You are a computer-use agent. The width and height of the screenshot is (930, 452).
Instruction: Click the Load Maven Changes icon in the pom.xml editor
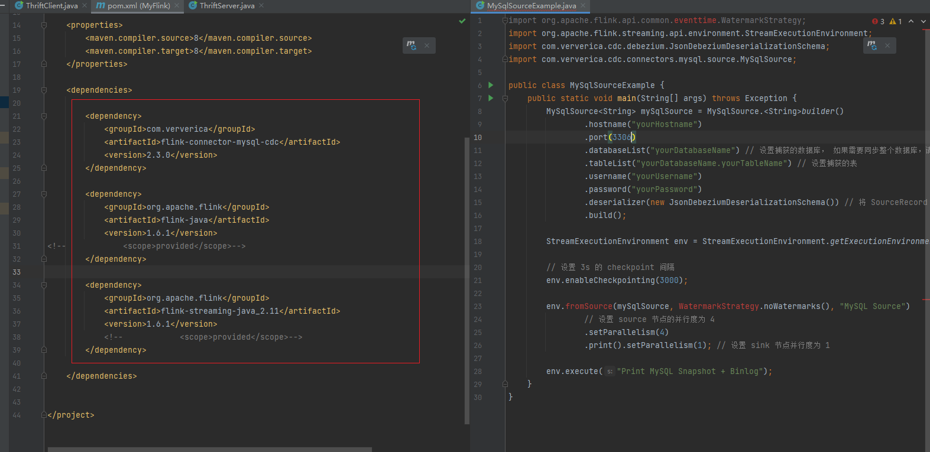(x=411, y=45)
